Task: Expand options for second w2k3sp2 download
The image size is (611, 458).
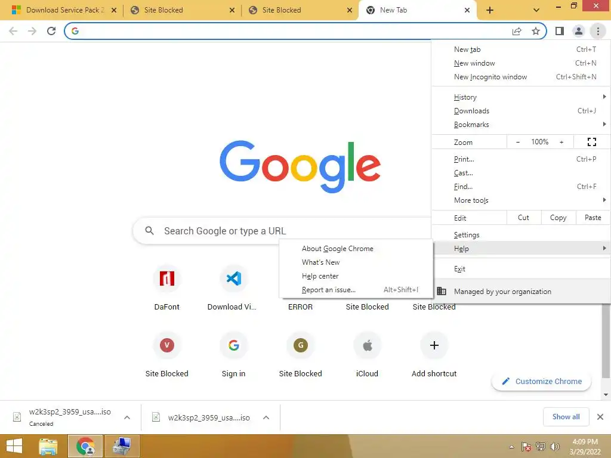Action: (266, 417)
